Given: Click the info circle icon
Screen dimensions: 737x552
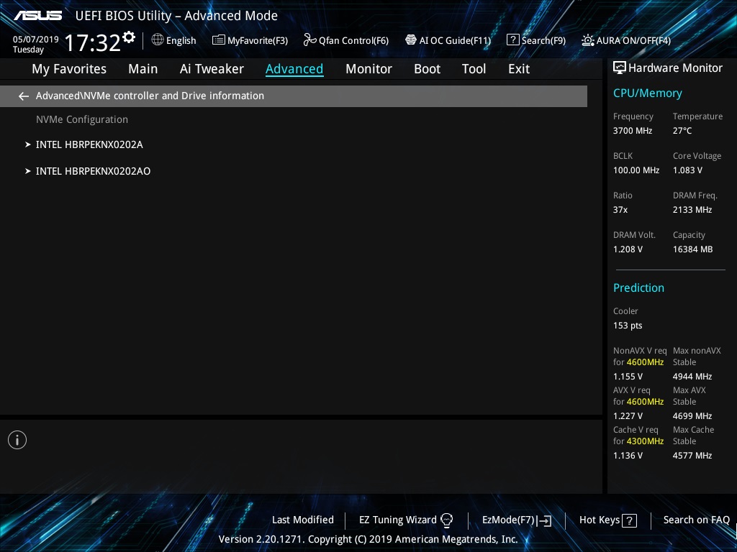Looking at the screenshot, I should (x=17, y=440).
